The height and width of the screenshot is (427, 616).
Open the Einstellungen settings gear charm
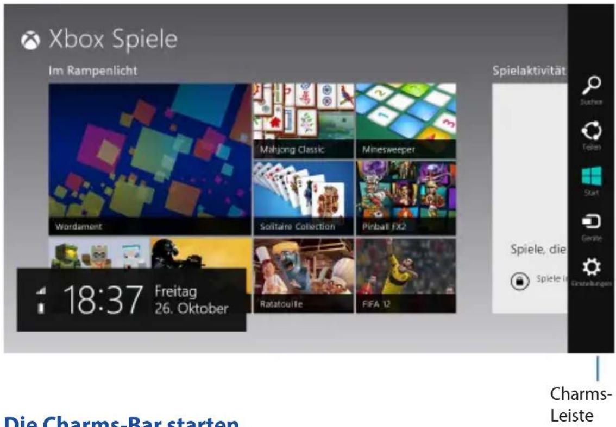pos(591,272)
